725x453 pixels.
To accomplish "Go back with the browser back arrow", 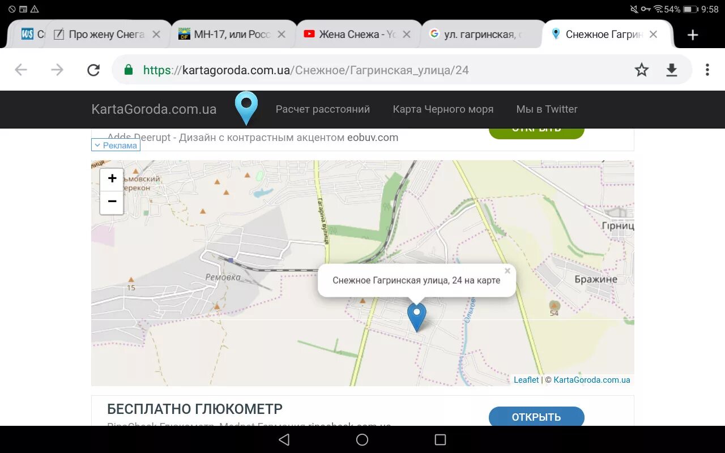I will coord(21,70).
